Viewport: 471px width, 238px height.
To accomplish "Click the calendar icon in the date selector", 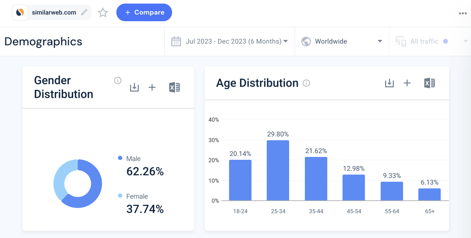I will 176,41.
